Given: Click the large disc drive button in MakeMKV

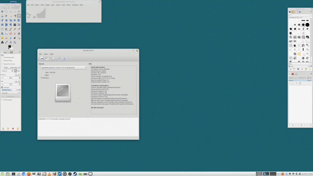Looking at the screenshot, I should [63, 93].
